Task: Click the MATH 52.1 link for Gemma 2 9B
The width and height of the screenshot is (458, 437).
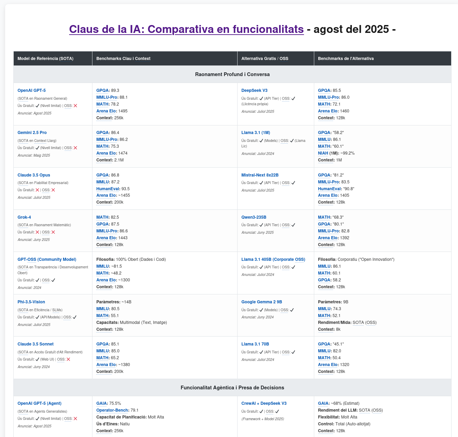Action: tap(324, 316)
